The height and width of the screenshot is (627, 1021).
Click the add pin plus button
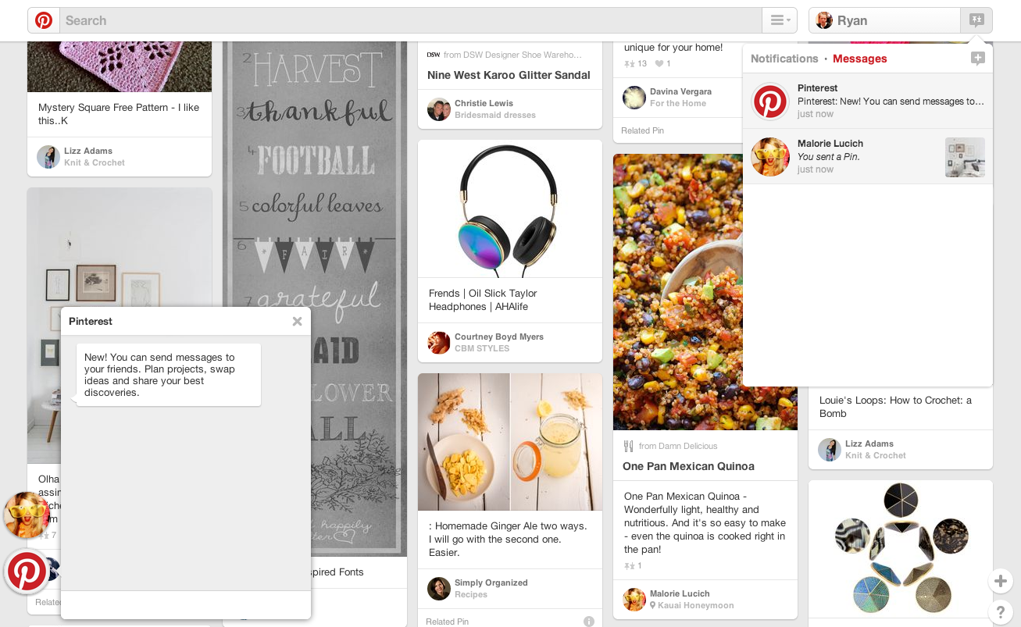(x=1001, y=581)
